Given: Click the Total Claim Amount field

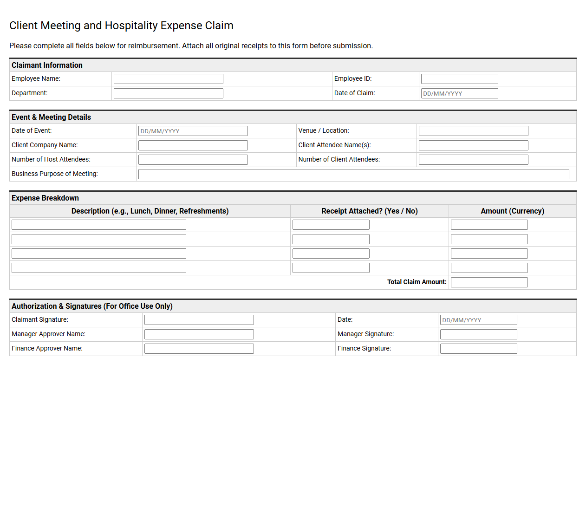Looking at the screenshot, I should (x=489, y=282).
